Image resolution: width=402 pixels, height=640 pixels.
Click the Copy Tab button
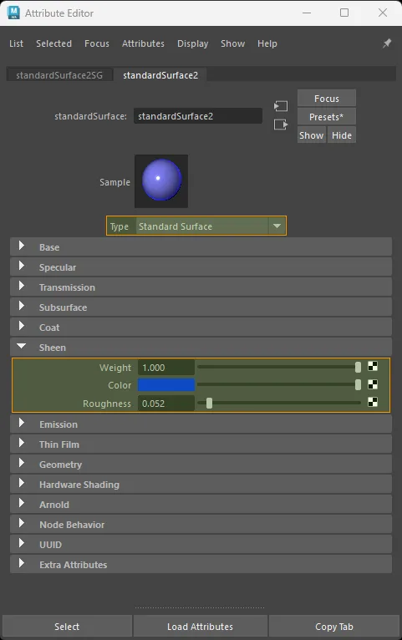pos(333,626)
